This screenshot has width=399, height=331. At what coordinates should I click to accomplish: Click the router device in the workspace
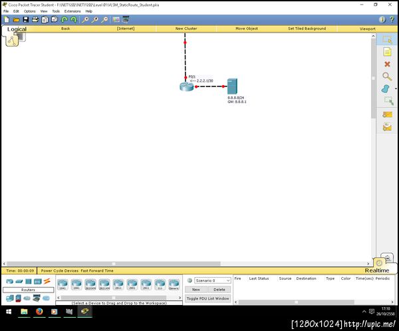187,86
